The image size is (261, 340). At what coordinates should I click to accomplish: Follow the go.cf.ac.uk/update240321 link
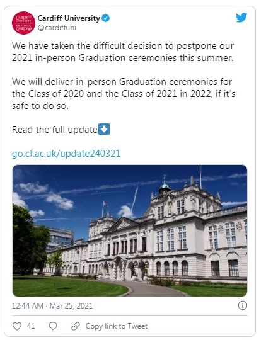(x=66, y=154)
